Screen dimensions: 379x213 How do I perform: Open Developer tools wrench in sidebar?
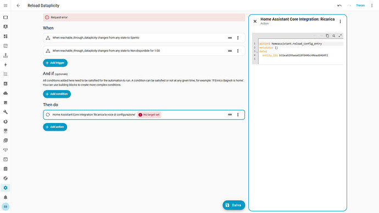[x=5, y=112]
